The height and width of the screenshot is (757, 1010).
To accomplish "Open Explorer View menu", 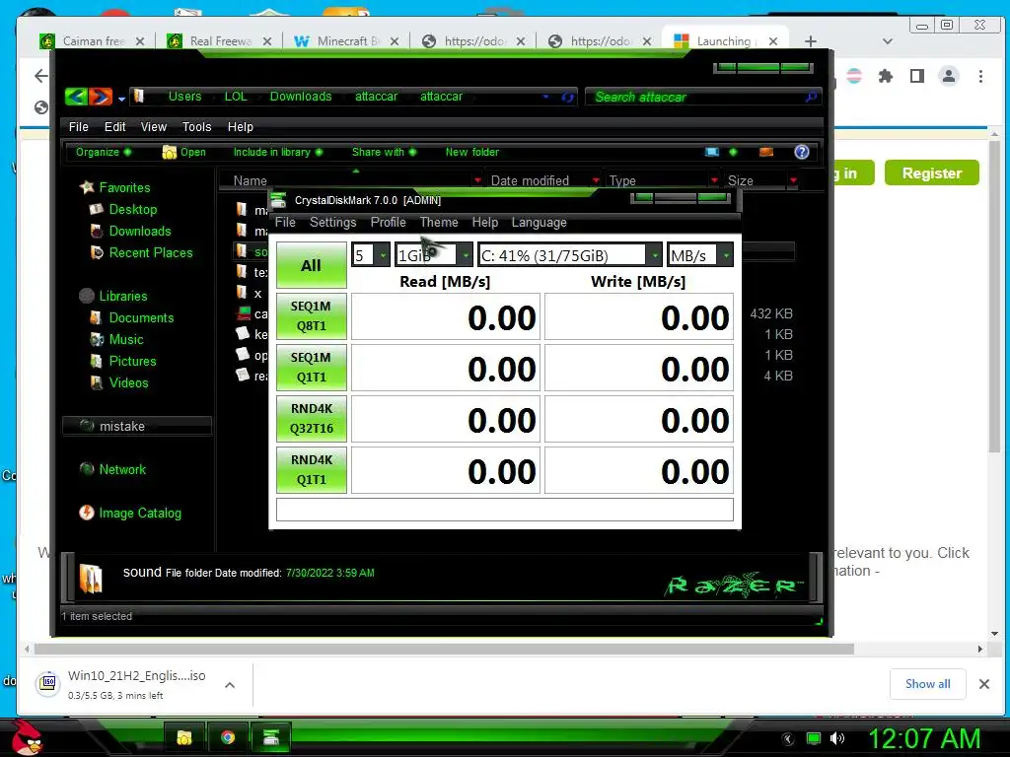I will click(x=153, y=127).
